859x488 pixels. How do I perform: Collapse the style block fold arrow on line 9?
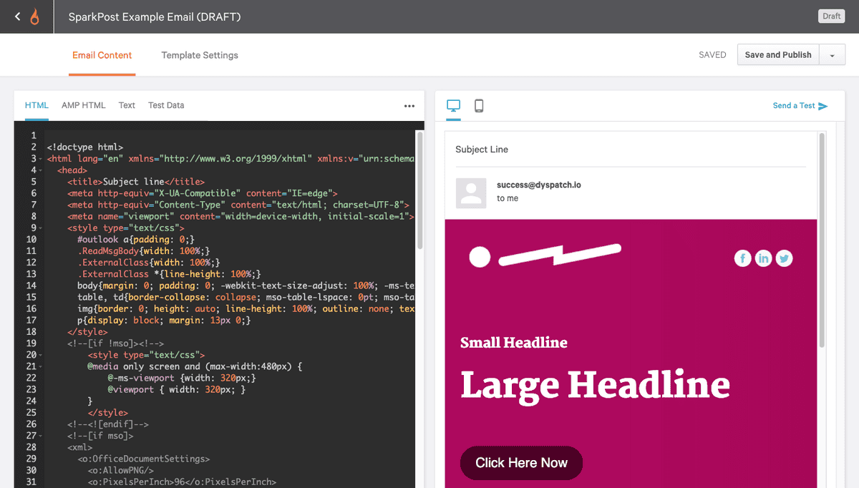click(x=41, y=228)
